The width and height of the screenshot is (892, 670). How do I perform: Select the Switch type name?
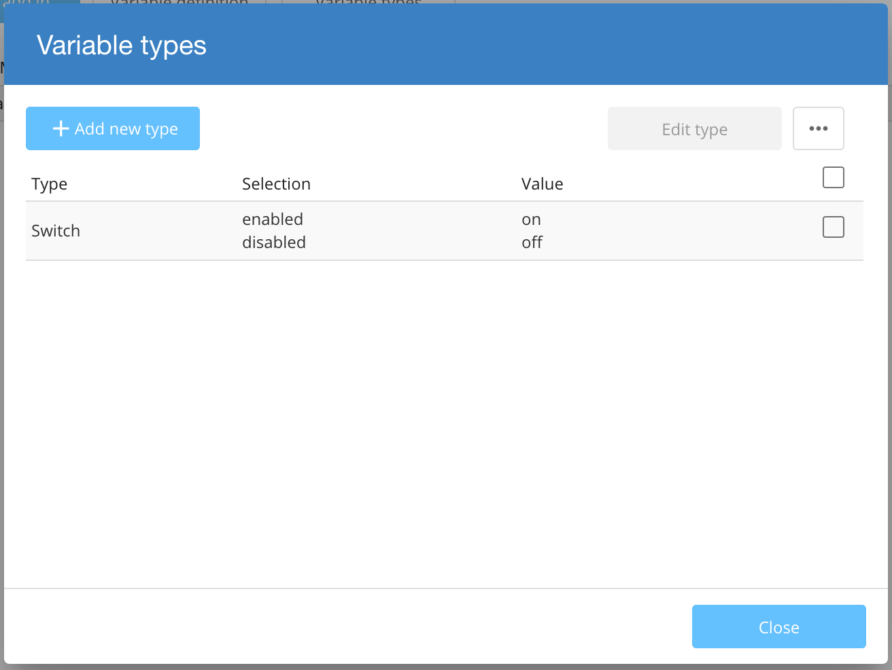click(x=56, y=231)
